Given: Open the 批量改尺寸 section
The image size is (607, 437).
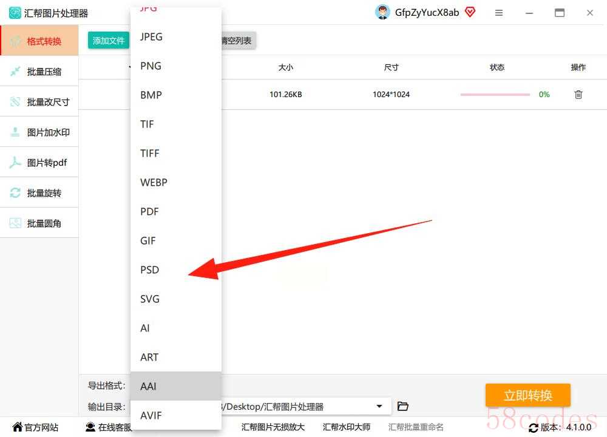Looking at the screenshot, I should pyautogui.click(x=39, y=102).
